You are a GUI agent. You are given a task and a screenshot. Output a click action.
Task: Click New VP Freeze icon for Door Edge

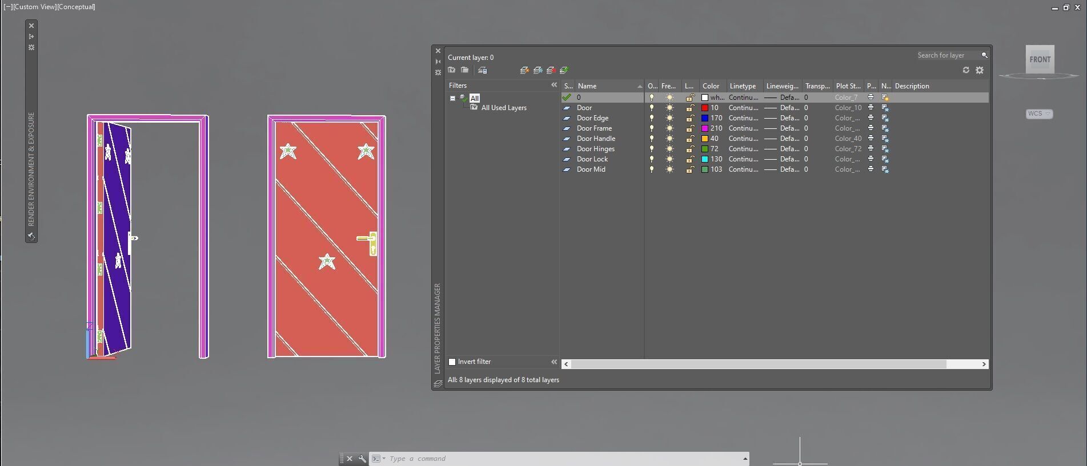tap(885, 118)
